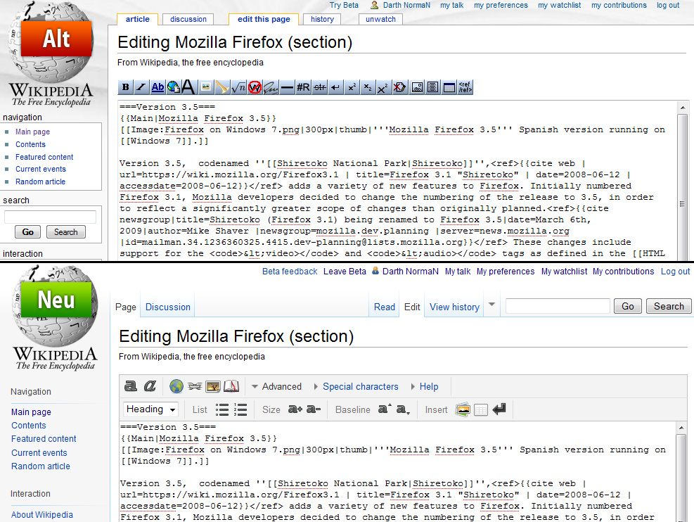694x522 pixels.
Task: Insert gallery from the Insert group
Action: pos(463,409)
